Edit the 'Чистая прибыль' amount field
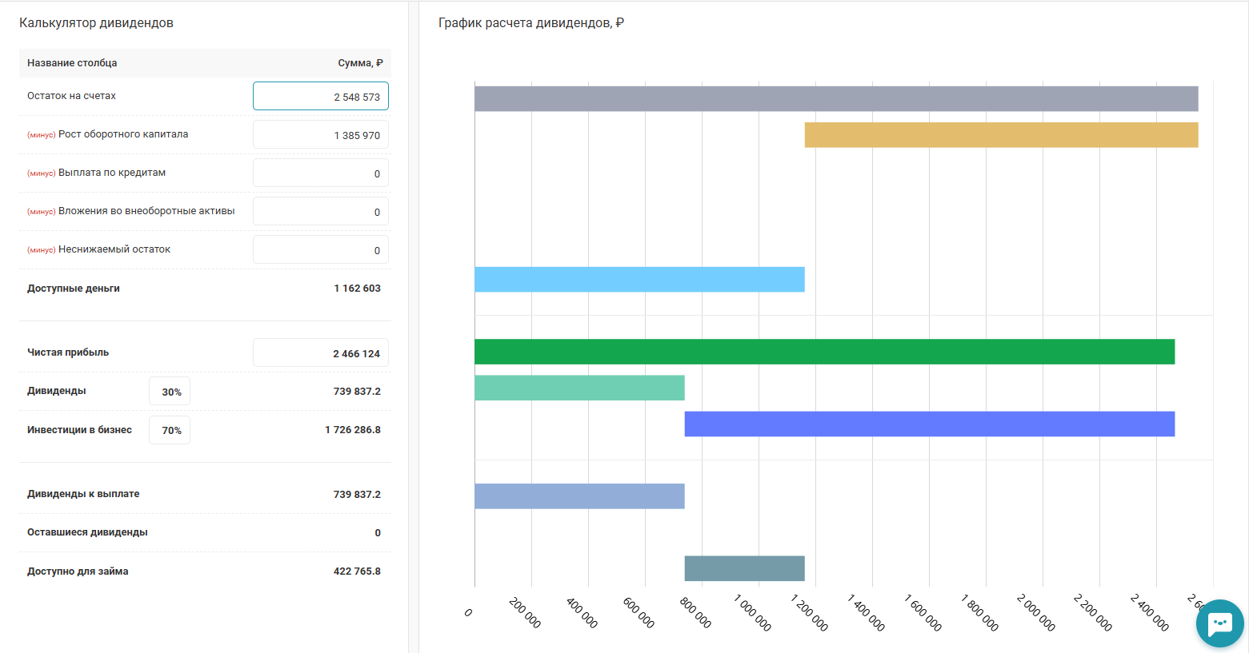Image resolution: width=1249 pixels, height=653 pixels. coord(321,353)
